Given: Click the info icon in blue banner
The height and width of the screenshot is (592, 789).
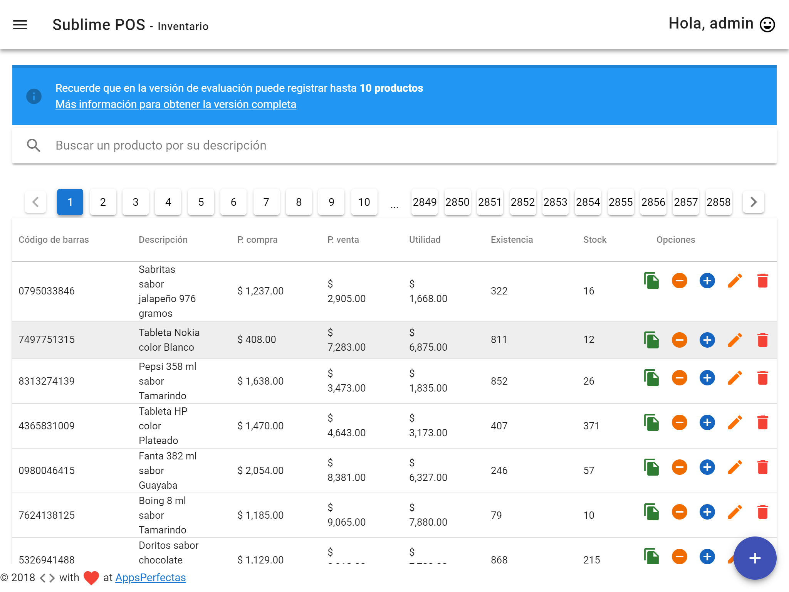Looking at the screenshot, I should (x=34, y=96).
